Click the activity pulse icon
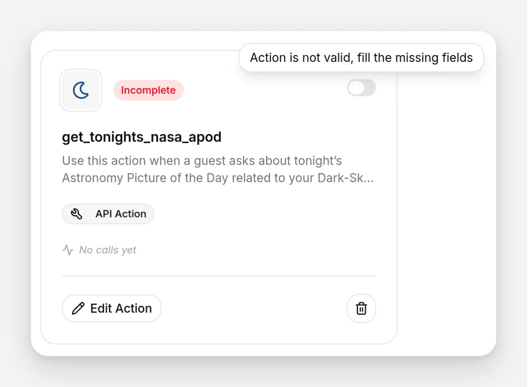Image resolution: width=528 pixels, height=387 pixels. coord(68,250)
